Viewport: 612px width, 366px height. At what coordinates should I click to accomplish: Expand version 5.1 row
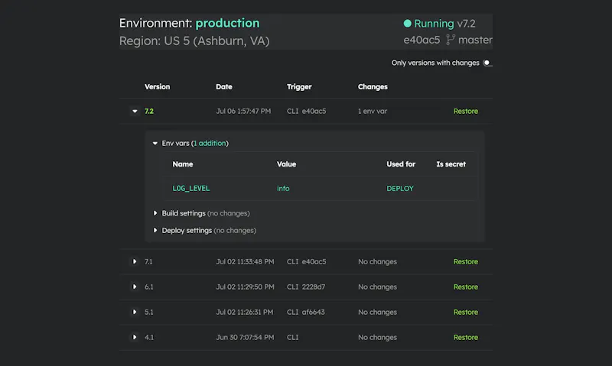click(135, 313)
